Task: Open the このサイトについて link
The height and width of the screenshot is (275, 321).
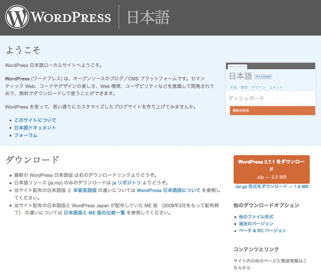Action: pos(35,120)
